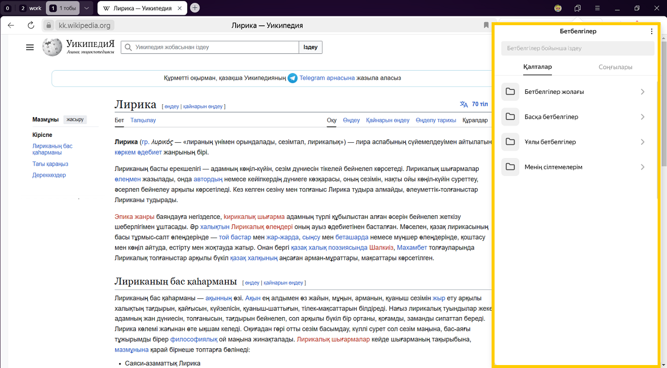Screen dimensions: 667x368
Task: Open the Wikipedia sidebar hamburger menu
Action: point(30,47)
